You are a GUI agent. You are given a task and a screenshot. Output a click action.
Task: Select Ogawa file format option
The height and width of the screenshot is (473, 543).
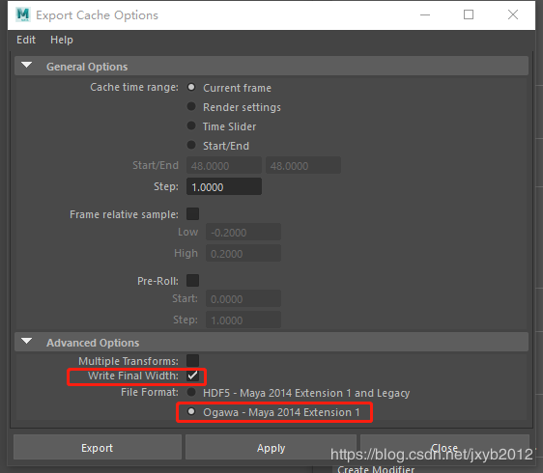click(x=191, y=412)
